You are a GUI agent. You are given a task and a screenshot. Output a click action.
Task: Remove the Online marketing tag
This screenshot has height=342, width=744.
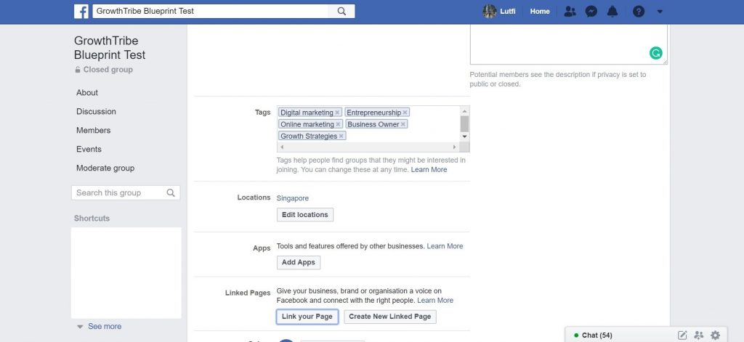338,124
